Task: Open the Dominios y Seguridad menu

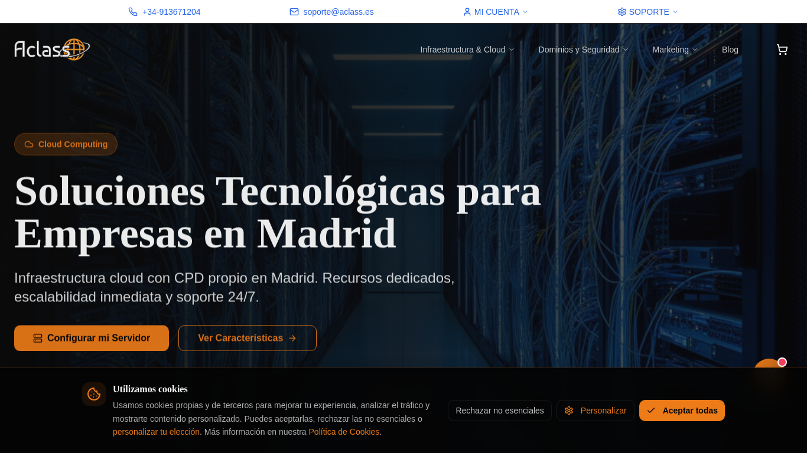Action: 584,50
